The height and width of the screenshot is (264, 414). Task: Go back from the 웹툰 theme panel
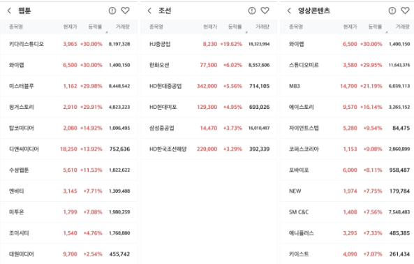click(9, 10)
